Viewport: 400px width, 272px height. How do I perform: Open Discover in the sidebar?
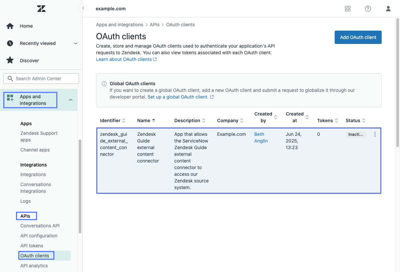pyautogui.click(x=29, y=61)
